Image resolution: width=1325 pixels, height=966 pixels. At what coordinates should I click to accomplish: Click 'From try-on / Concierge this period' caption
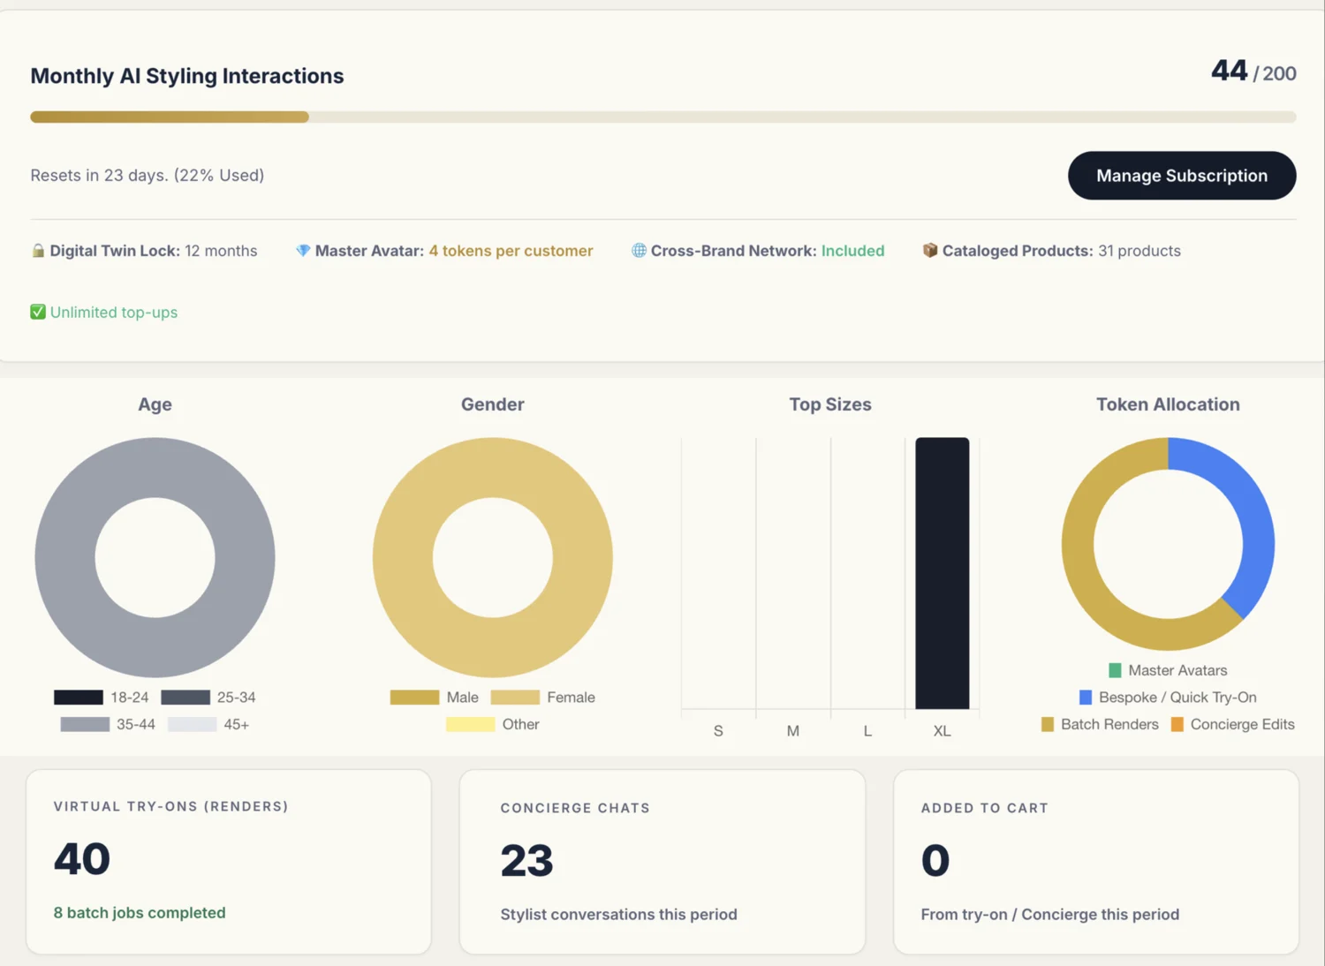1050,914
